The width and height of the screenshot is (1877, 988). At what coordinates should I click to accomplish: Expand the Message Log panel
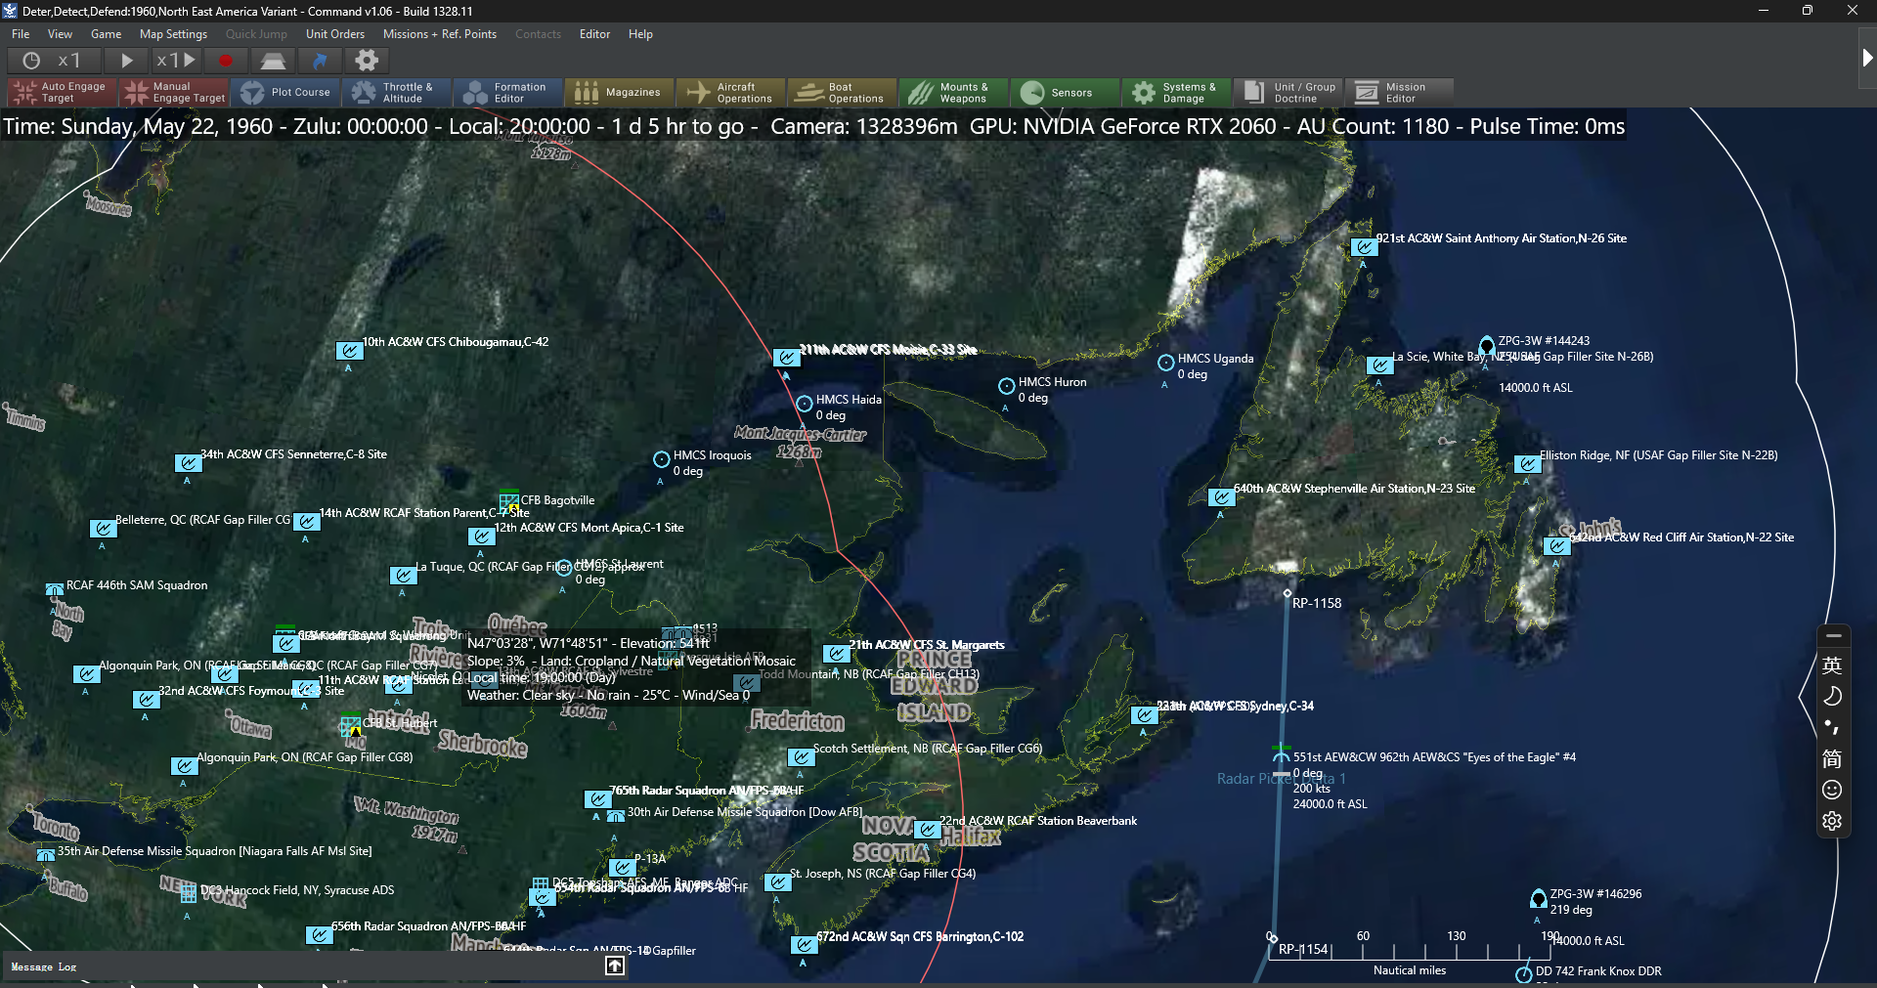[x=615, y=966]
